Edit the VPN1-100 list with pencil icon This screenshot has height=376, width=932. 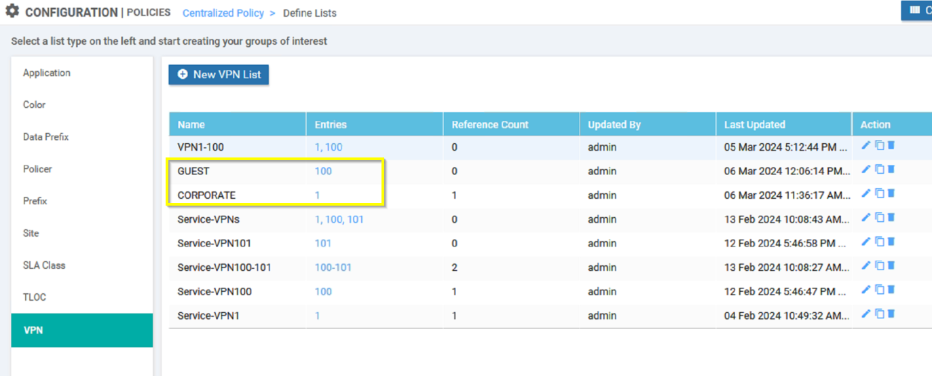point(865,145)
